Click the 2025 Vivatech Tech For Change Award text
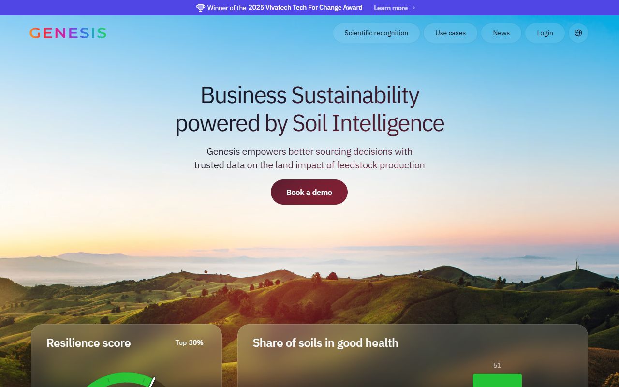The image size is (619, 387). click(x=305, y=8)
